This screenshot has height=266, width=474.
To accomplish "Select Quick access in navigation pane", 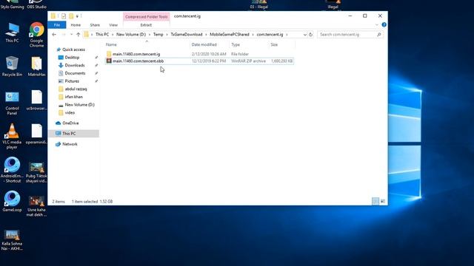I will click(73, 50).
